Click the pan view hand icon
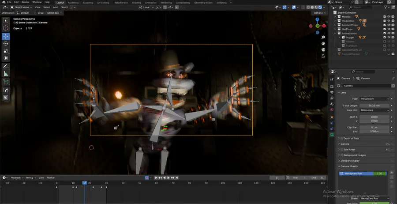397x204 pixels. pos(323,44)
